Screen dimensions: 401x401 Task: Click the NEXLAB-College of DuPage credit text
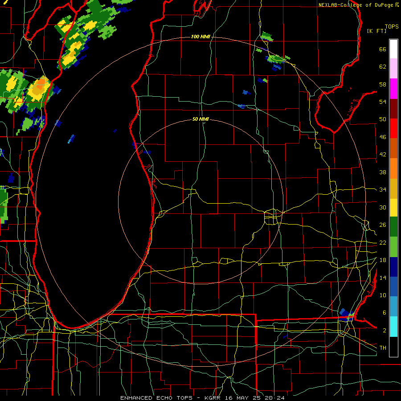[x=358, y=5]
